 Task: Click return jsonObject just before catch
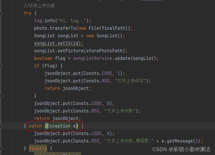click(x=57, y=118)
